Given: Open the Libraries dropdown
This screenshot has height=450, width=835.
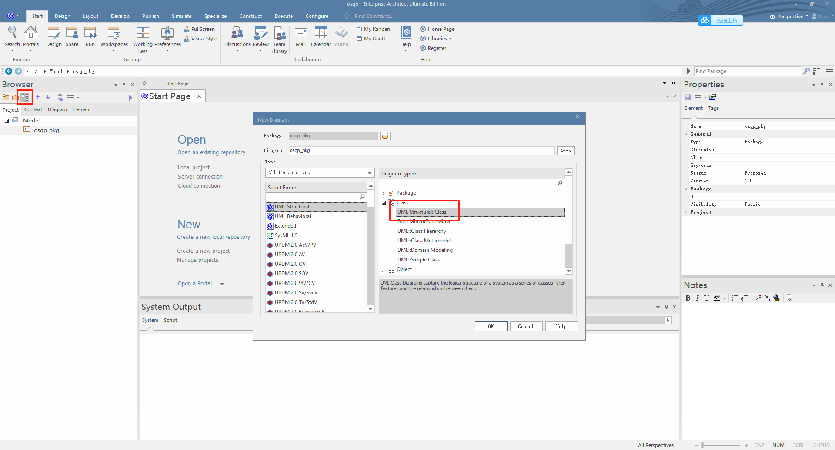Looking at the screenshot, I should coord(436,39).
